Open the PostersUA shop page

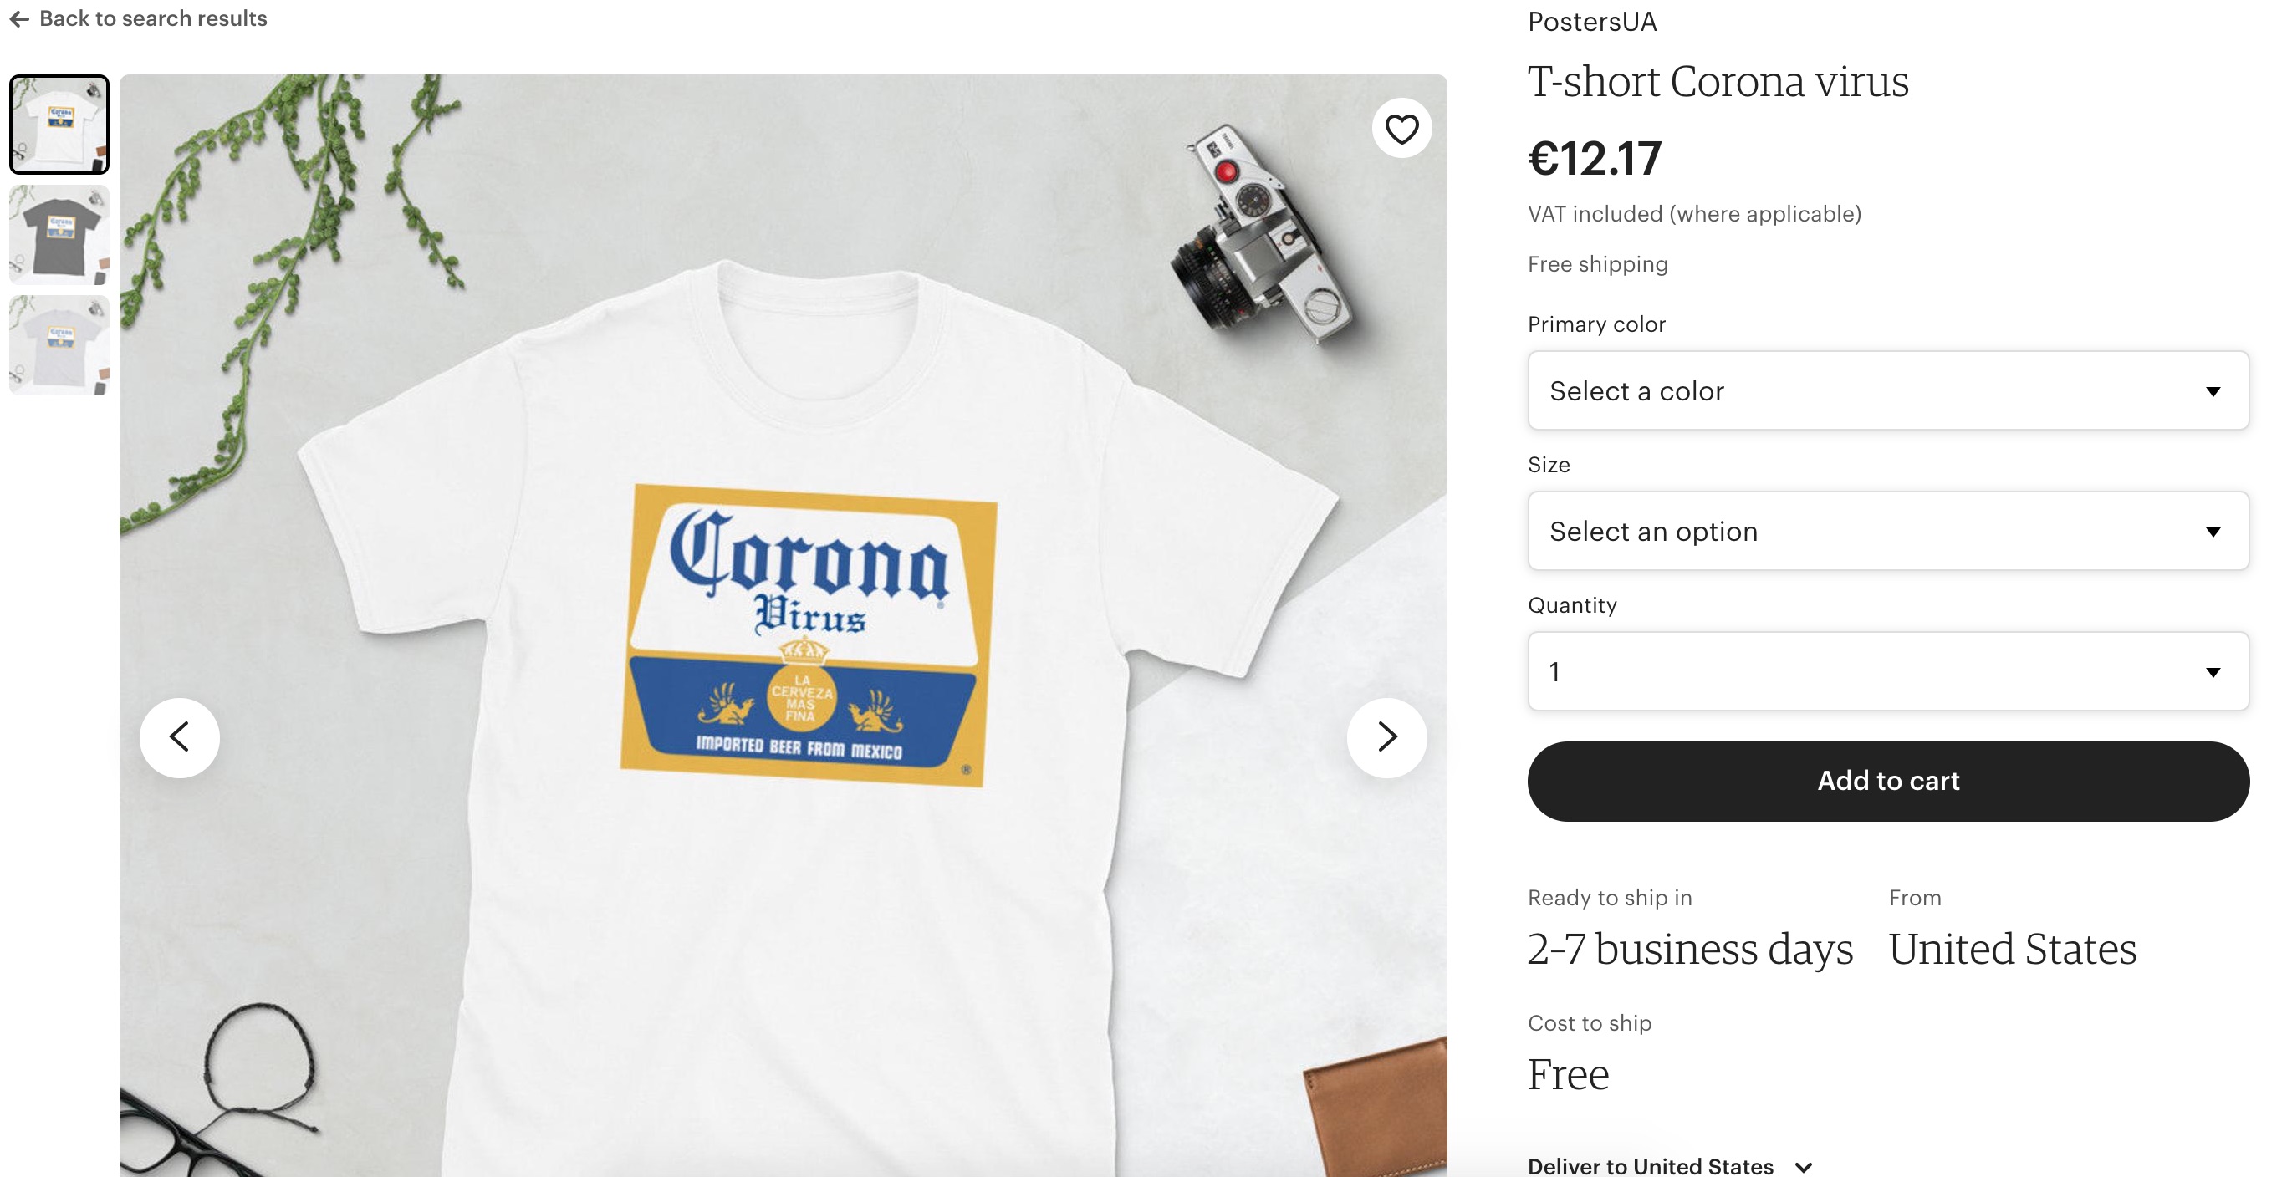1592,21
